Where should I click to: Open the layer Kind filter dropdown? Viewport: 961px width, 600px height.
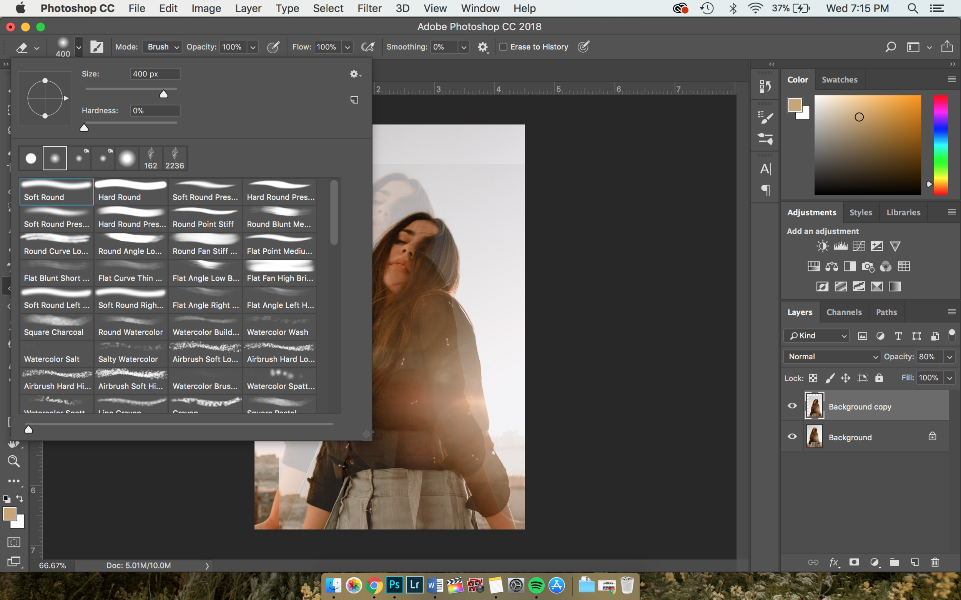click(816, 336)
